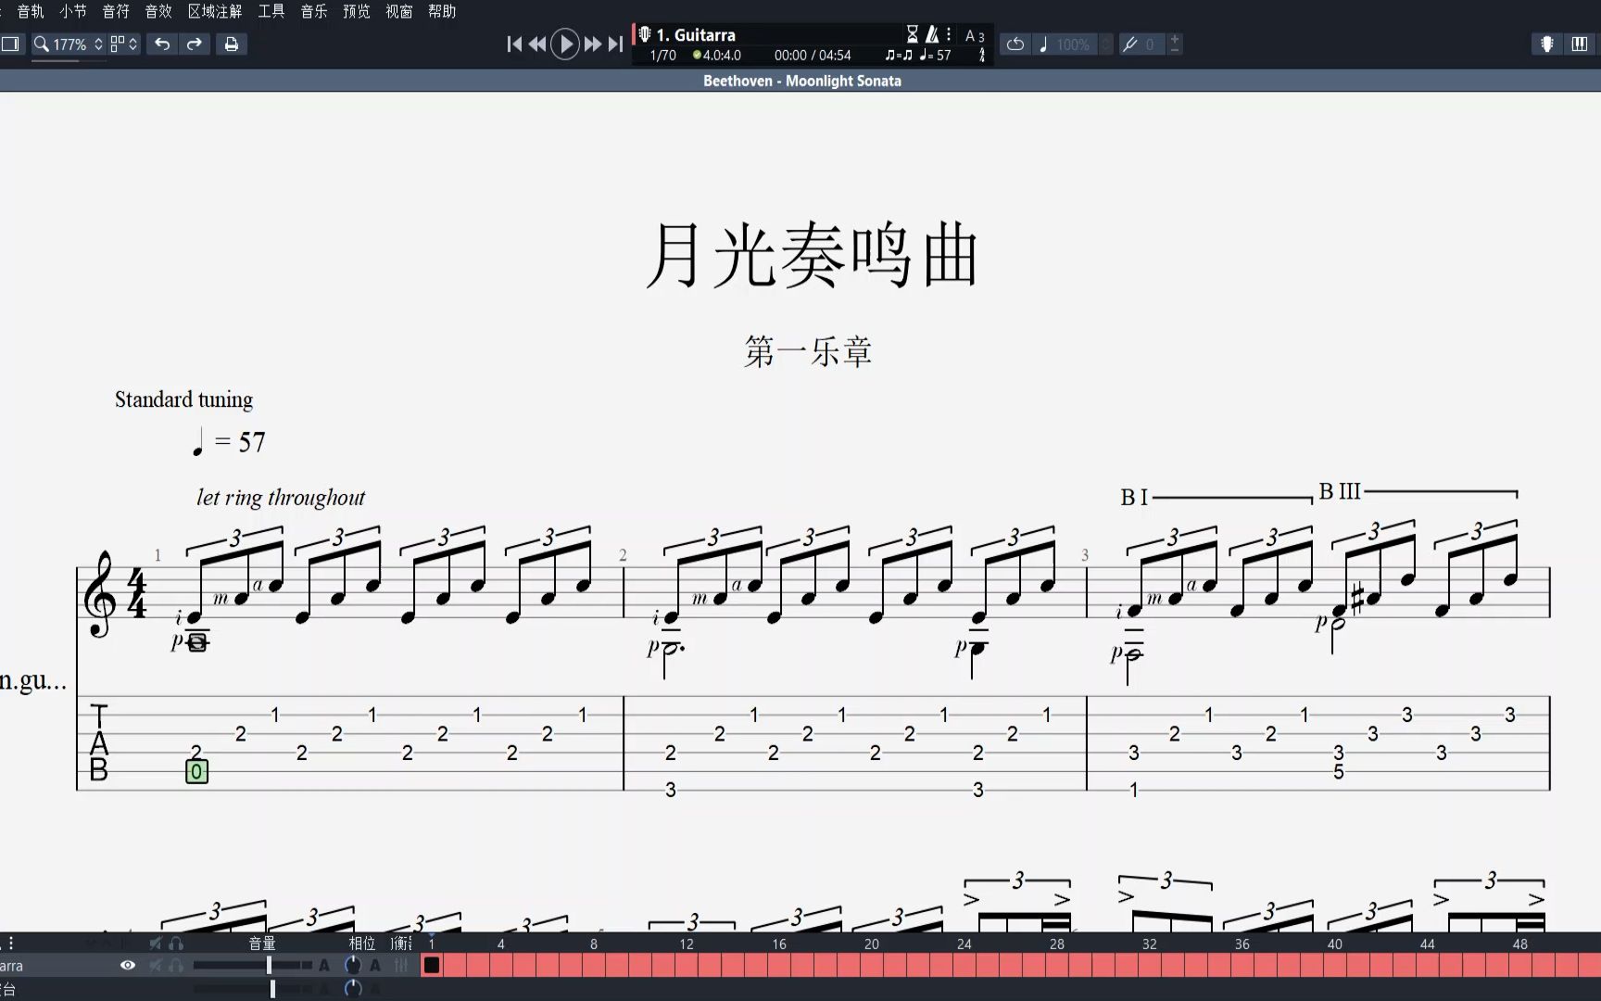The width and height of the screenshot is (1601, 1001).
Task: Toggle the count-in hourglass icon
Action: (913, 34)
